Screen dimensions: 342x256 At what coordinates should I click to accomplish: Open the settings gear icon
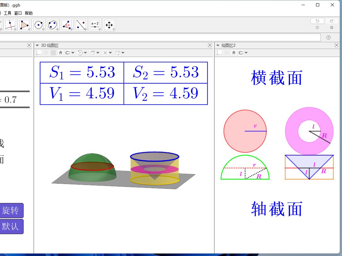[x=331, y=28]
